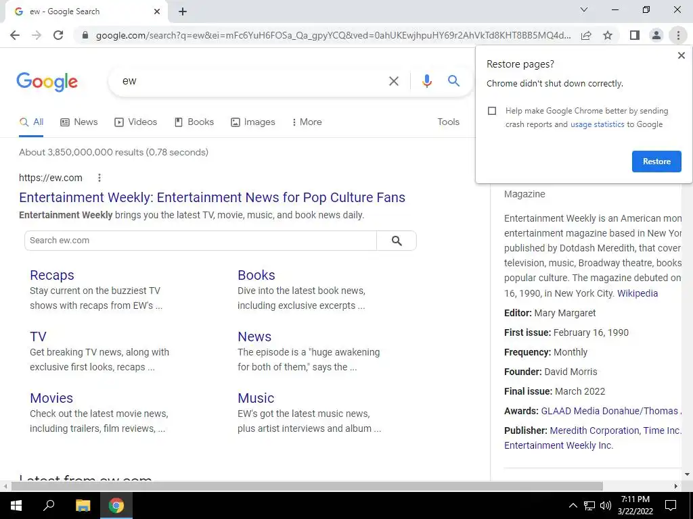Open the Books sitelink under ew.com
The height and width of the screenshot is (519, 693).
pyautogui.click(x=256, y=275)
